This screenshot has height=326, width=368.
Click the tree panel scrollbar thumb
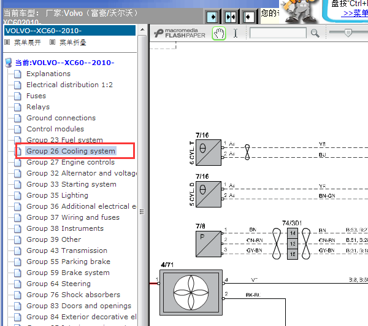pyautogui.click(x=142, y=181)
